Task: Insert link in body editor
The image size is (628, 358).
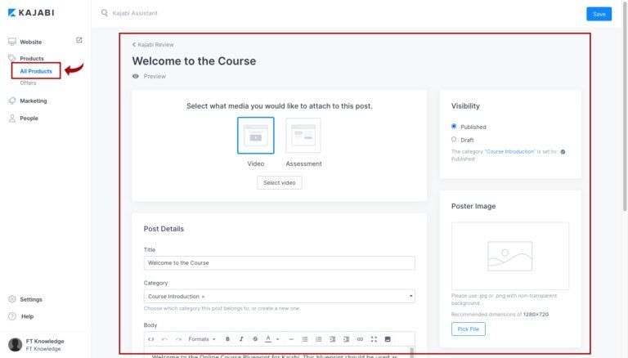Action: 360,339
